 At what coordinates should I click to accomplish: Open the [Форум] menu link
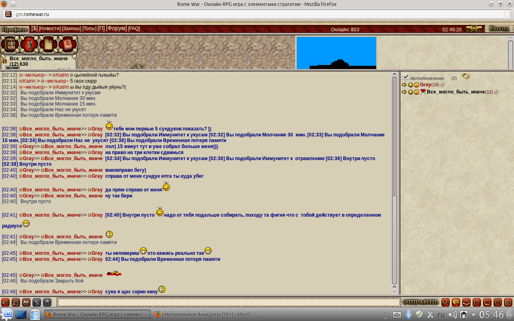(x=116, y=28)
